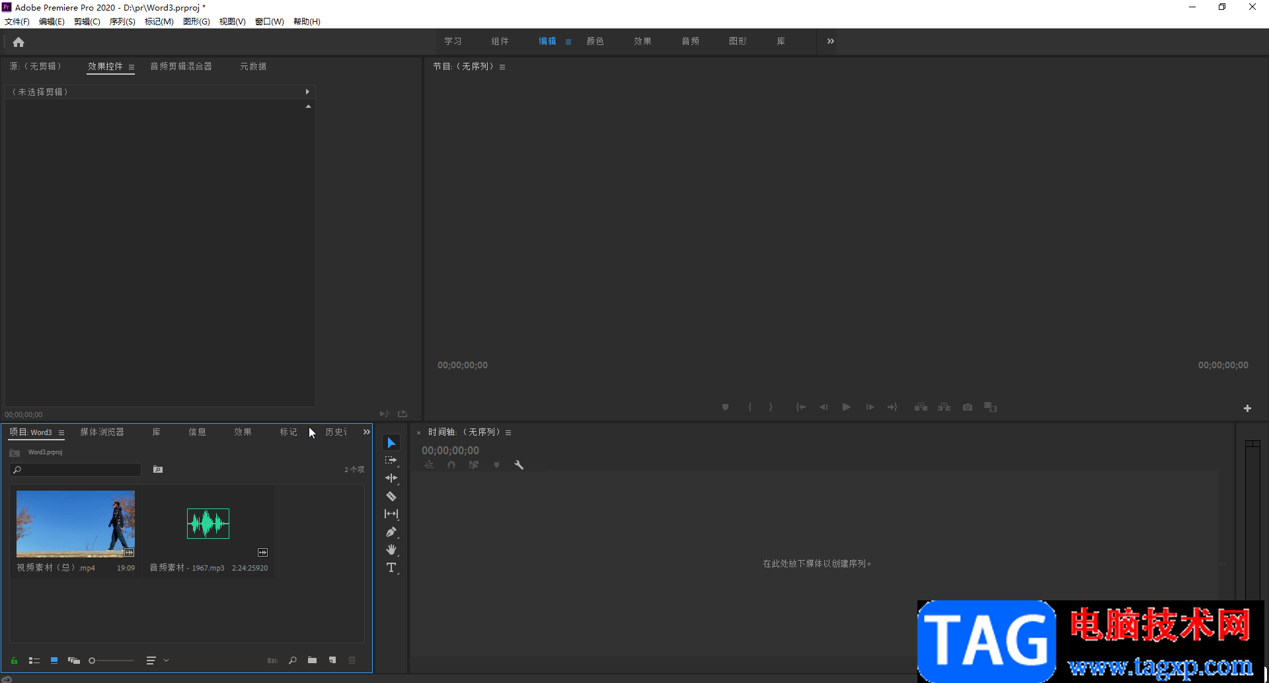Open 效果控件 panel menu

132,67
